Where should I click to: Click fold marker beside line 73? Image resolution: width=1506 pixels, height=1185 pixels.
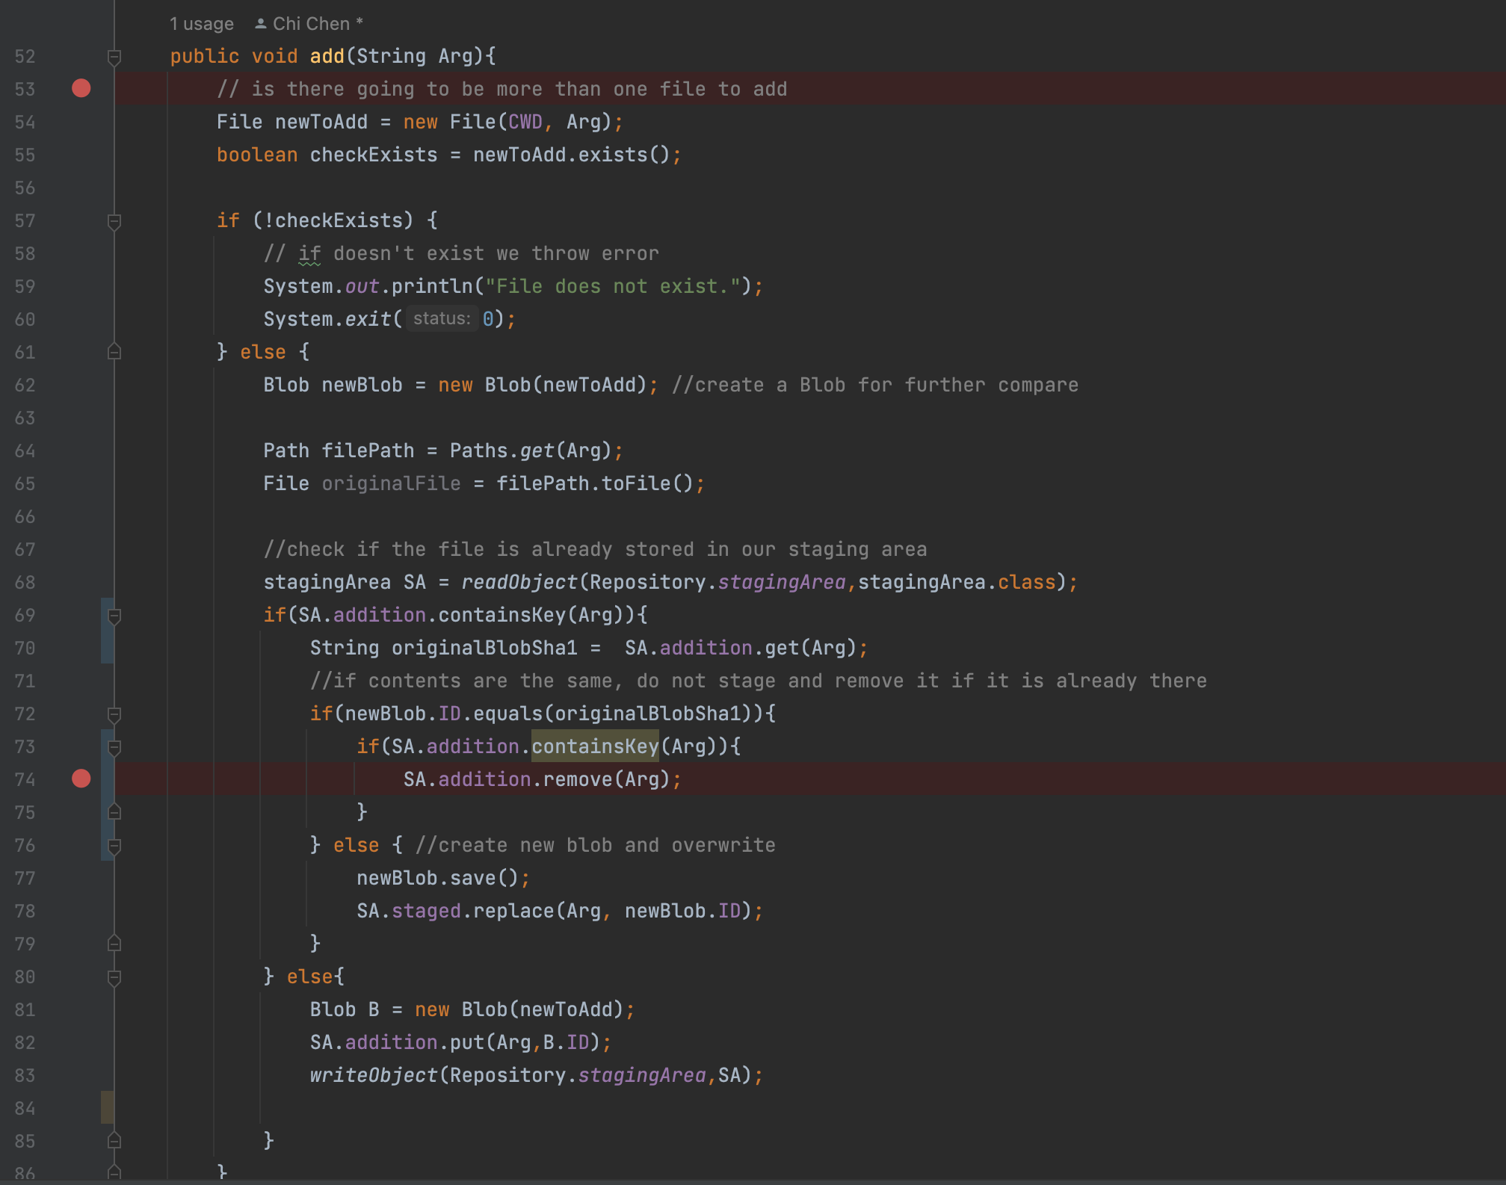tap(114, 747)
